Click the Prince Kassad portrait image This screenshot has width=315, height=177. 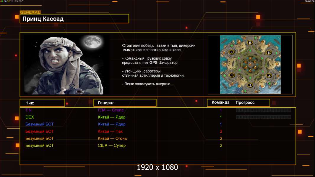[66, 64]
